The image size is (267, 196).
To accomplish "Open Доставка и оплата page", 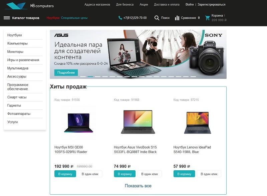I will pyautogui.click(x=167, y=5).
